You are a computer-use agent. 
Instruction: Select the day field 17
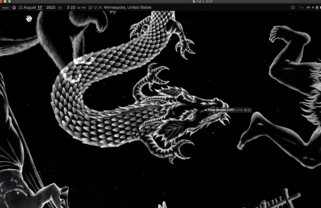(x=40, y=8)
